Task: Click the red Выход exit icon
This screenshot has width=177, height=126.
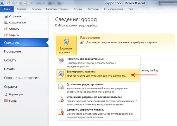Action: (6, 101)
